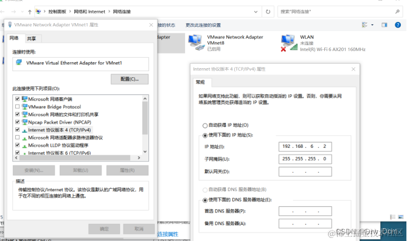Click the 卸载(U) button
Image resolution: width=407 pixels, height=241 pixels.
click(x=80, y=170)
